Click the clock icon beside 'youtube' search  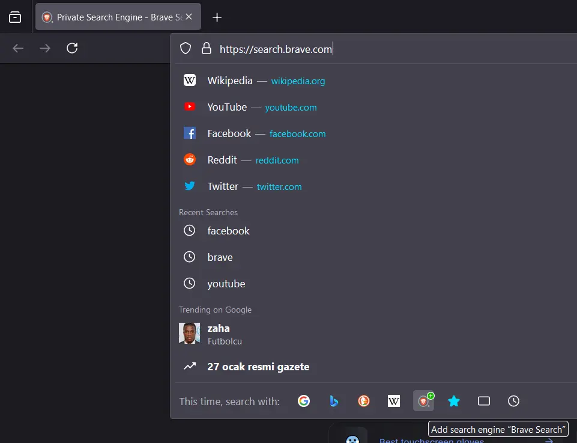190,284
